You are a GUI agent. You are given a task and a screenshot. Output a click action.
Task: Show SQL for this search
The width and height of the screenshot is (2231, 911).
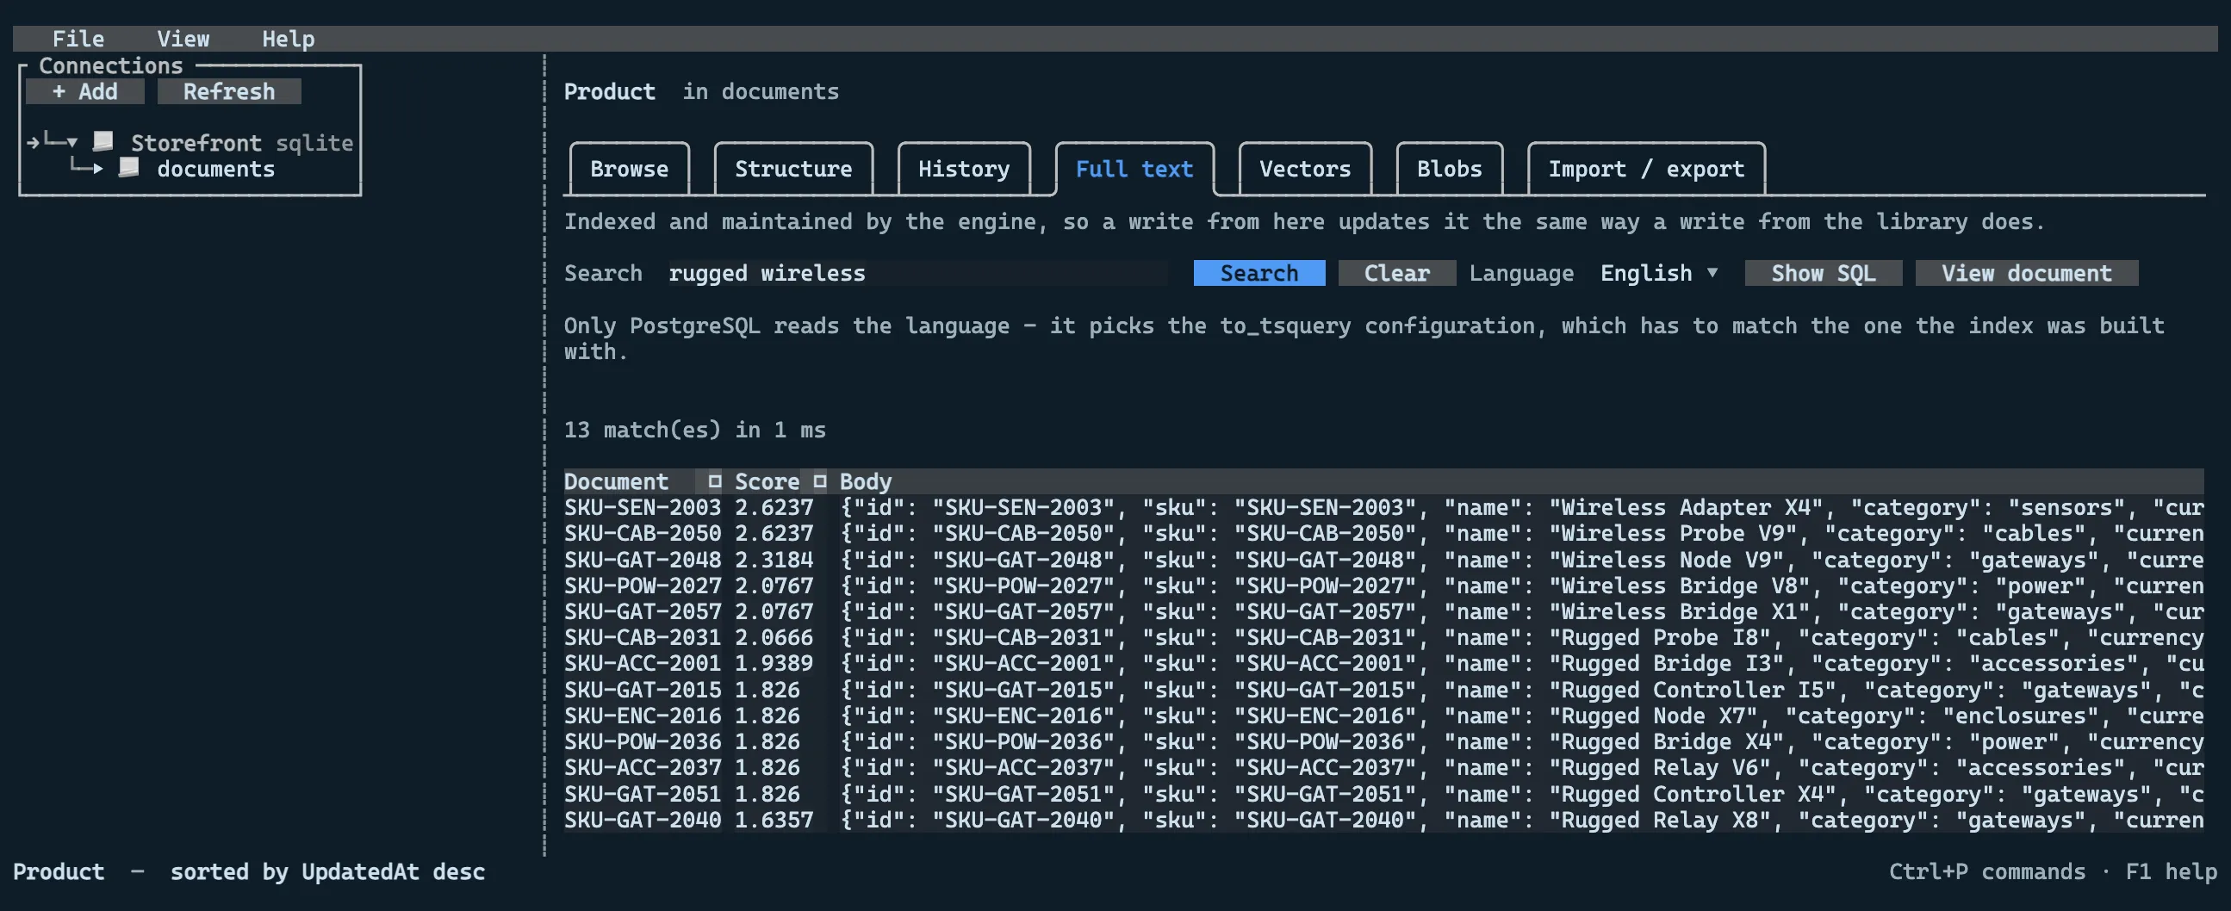coord(1823,273)
